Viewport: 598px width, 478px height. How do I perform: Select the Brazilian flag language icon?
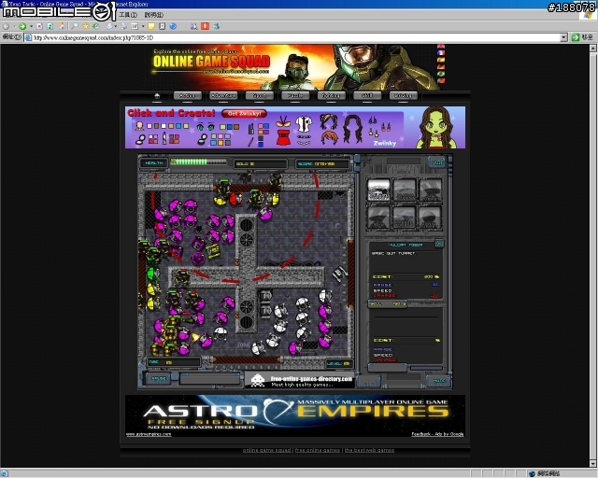pyautogui.click(x=441, y=74)
